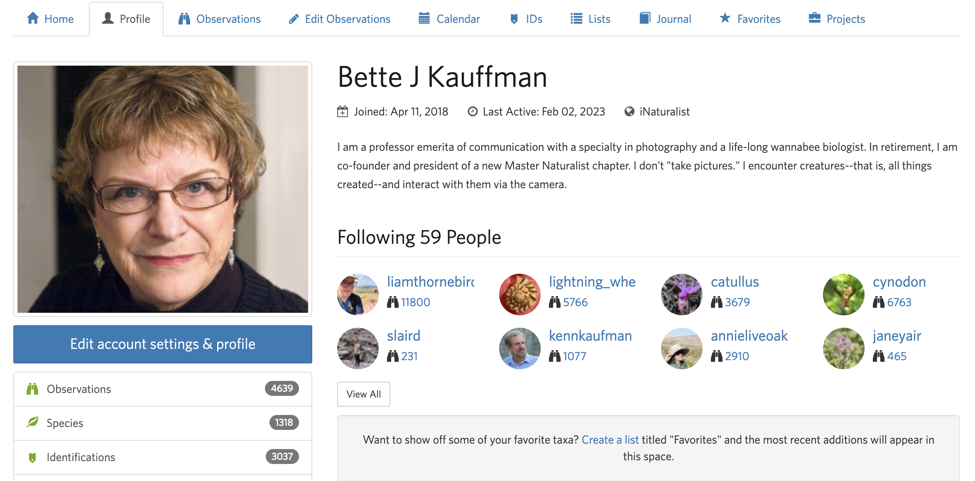This screenshot has width=975, height=481.
Task: Click the binoculars icon beside Observations tab
Action: click(184, 19)
